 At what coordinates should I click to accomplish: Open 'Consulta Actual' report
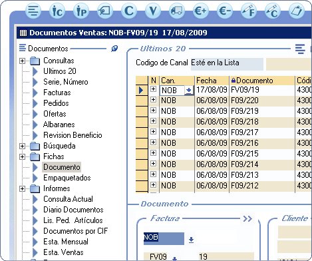coord(68,199)
